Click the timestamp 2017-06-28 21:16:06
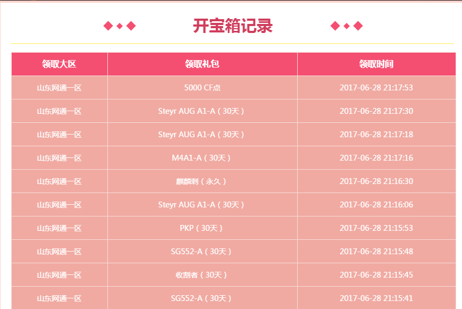Viewport: 462px width, 309px height. coord(376,205)
